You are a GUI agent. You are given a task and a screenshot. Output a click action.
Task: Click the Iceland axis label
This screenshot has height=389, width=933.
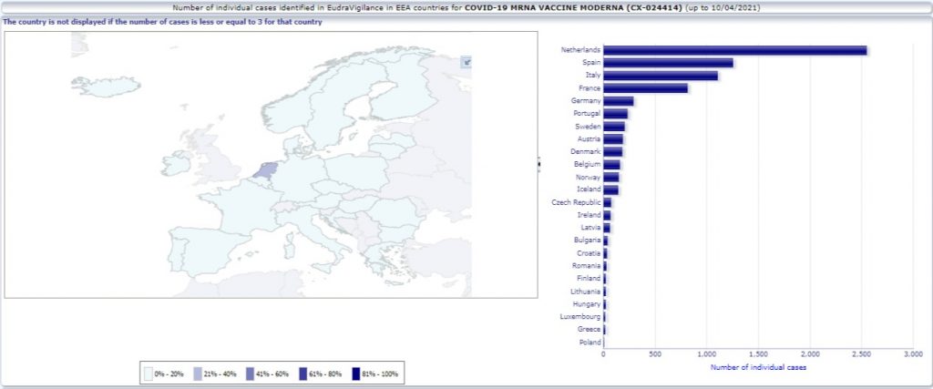click(x=590, y=189)
